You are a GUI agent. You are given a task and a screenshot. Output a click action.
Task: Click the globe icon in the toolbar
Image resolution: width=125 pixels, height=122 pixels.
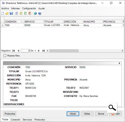pyautogui.click(x=35, y=13)
